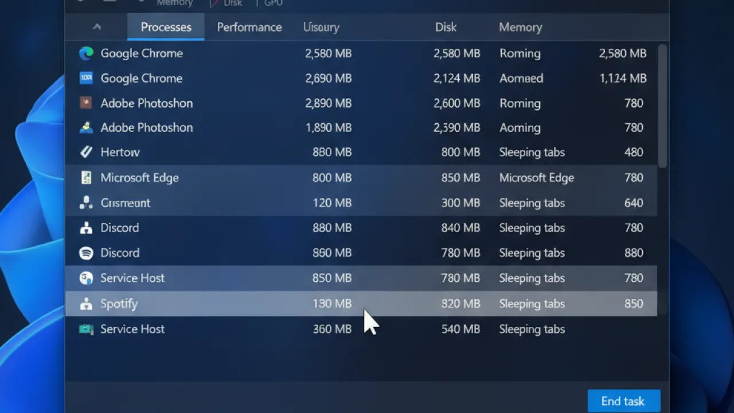Click the 2,600 MB disk value for Adobe Photoshon
Viewport: 734px width, 413px height.
(x=456, y=103)
